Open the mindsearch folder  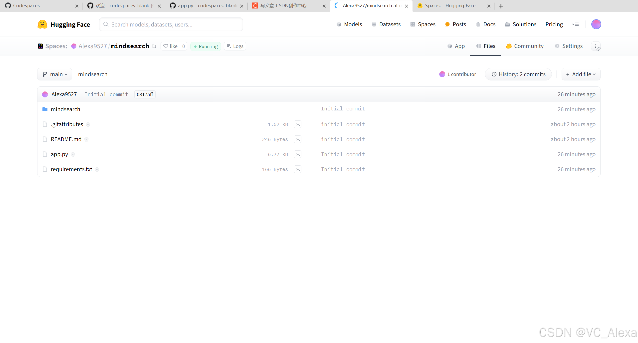click(x=65, y=109)
